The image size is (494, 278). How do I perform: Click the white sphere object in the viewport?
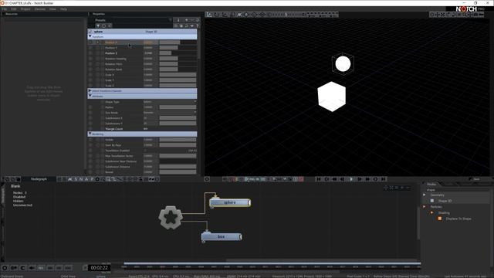coord(343,63)
